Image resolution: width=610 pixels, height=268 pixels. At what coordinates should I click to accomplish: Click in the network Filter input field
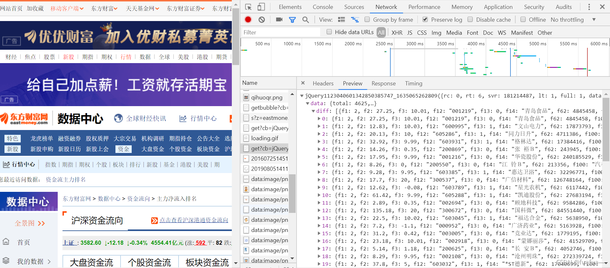pyautogui.click(x=281, y=32)
